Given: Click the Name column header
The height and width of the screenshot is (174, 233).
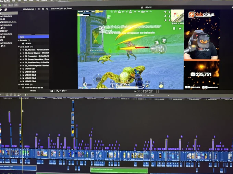Looking at the screenshot, I should (x=33, y=37).
